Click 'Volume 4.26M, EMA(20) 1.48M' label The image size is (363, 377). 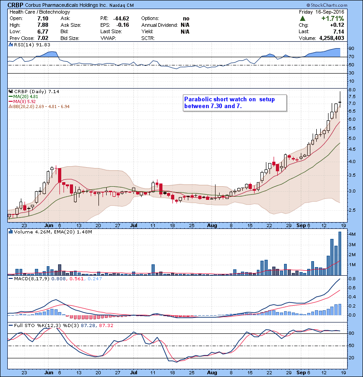[x=53, y=232]
